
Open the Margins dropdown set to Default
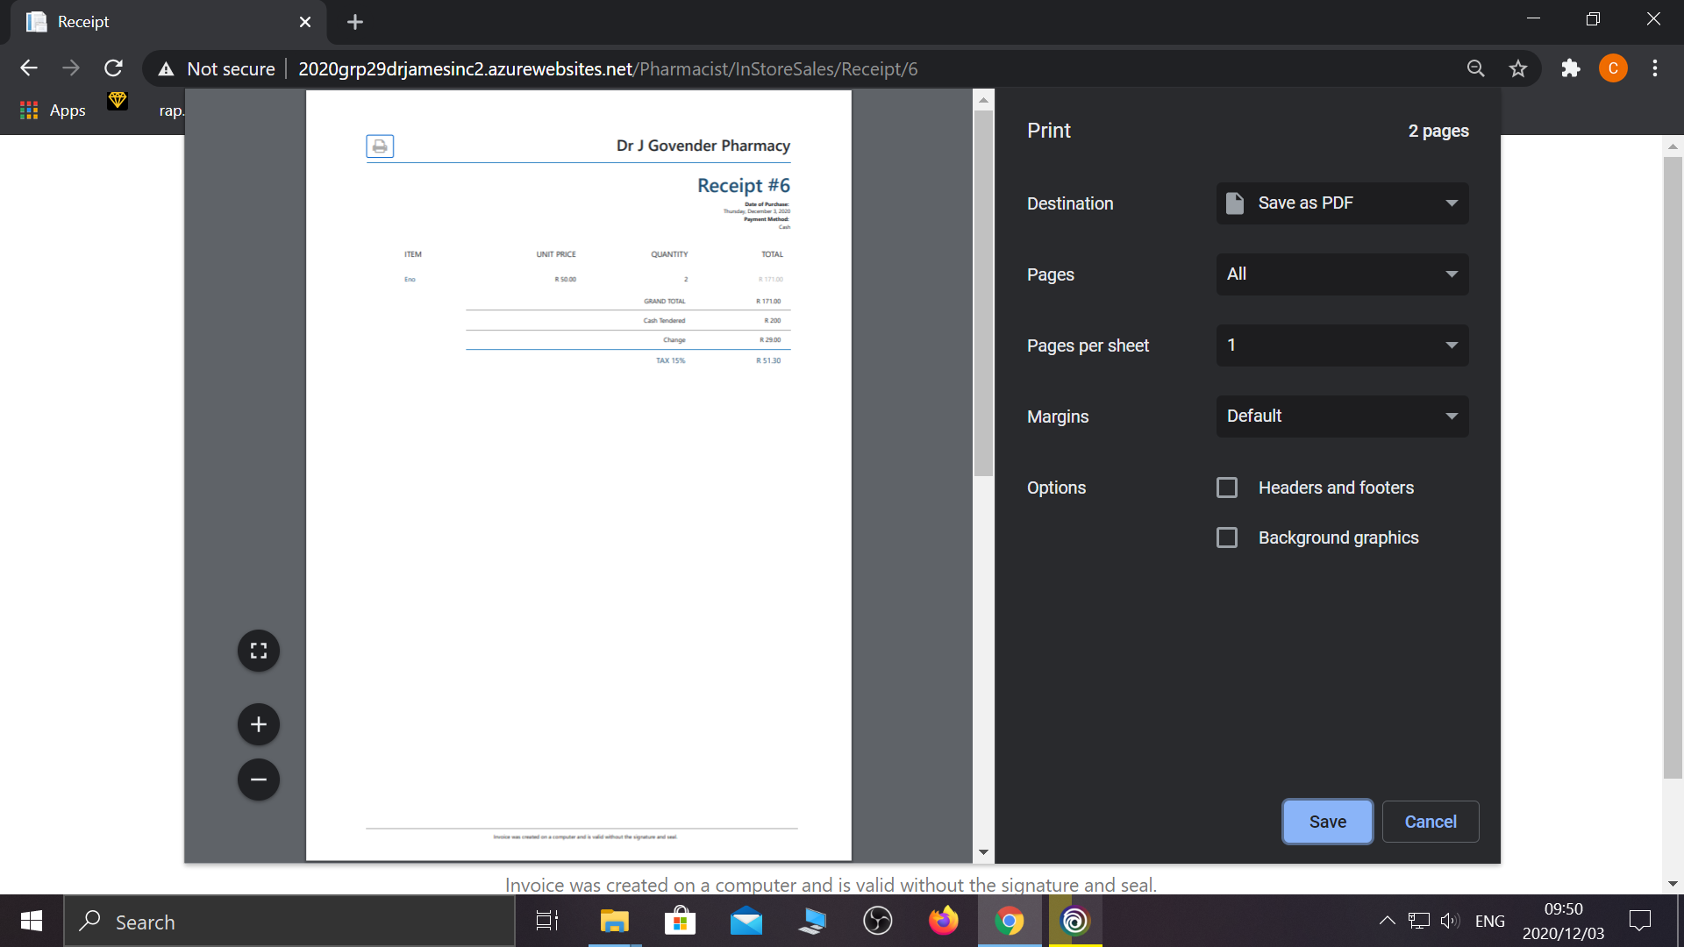click(1342, 417)
